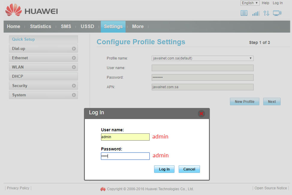292x195 pixels.
Task: Click Cancel in the Log In dialog
Action: (189, 169)
